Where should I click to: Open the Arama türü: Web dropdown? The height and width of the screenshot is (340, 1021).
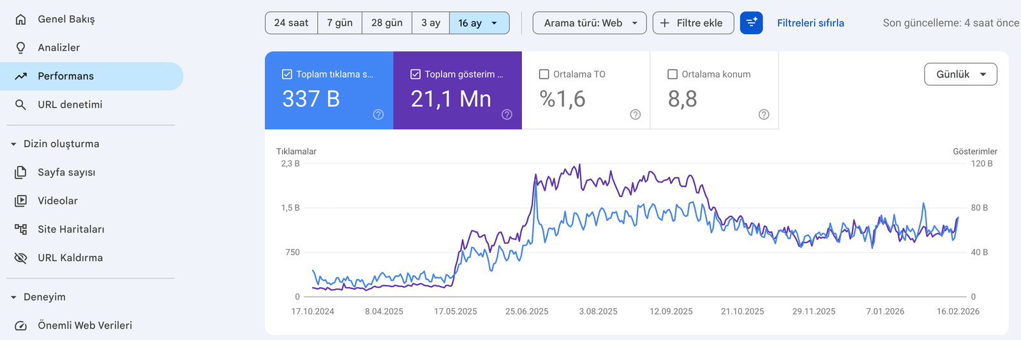point(589,23)
